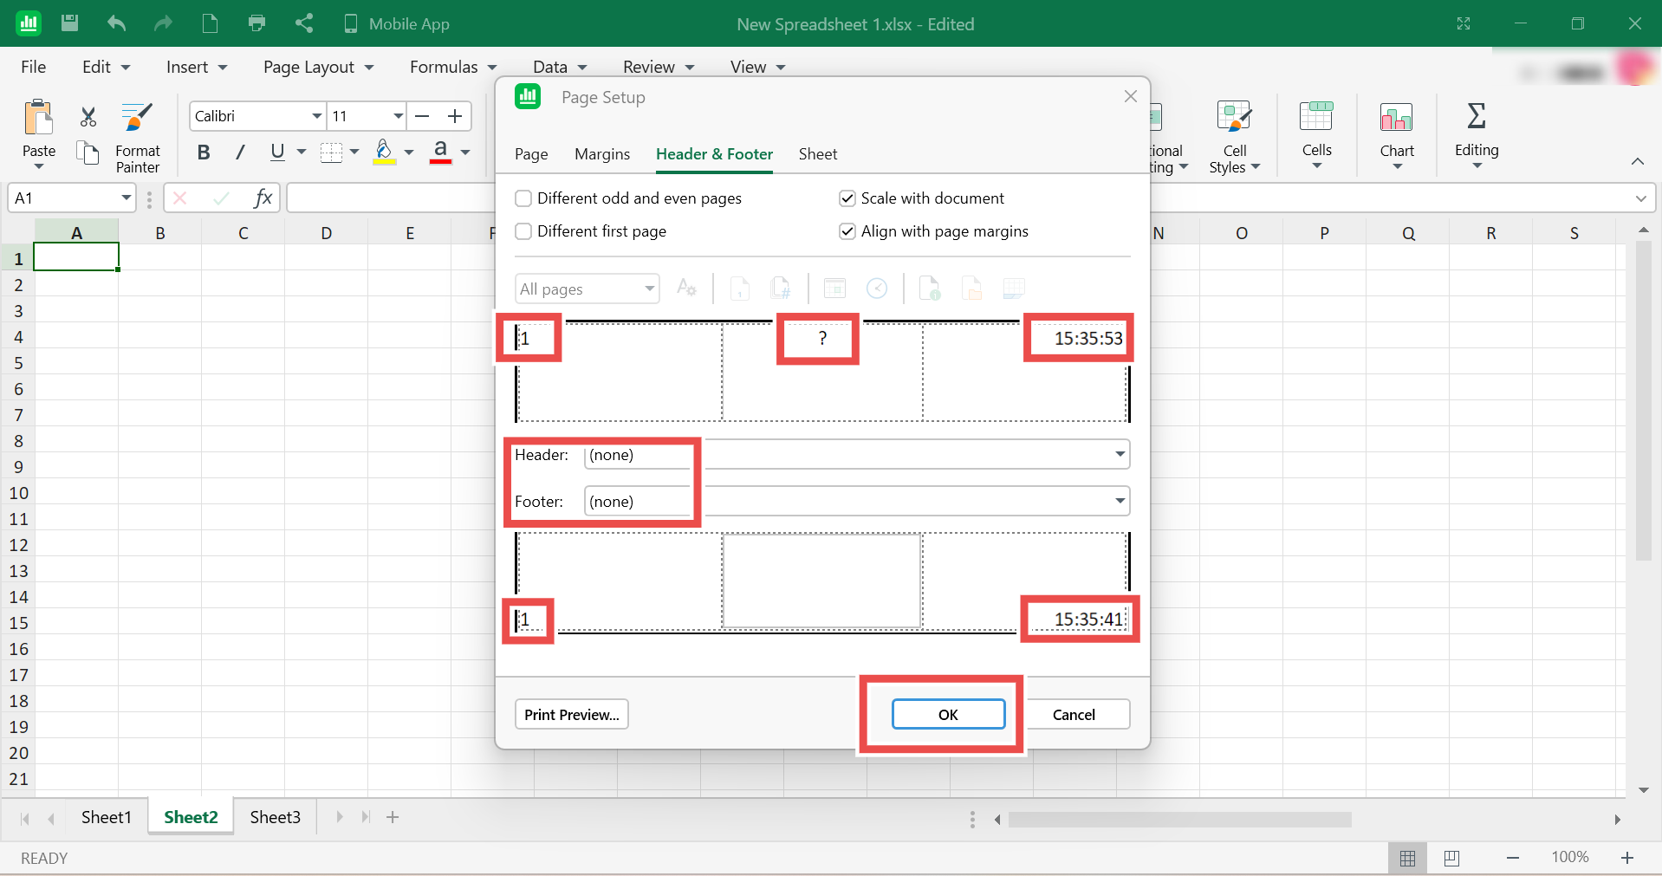Decrease font size with minus button
Viewport: 1662px width, 876px height.
[423, 116]
